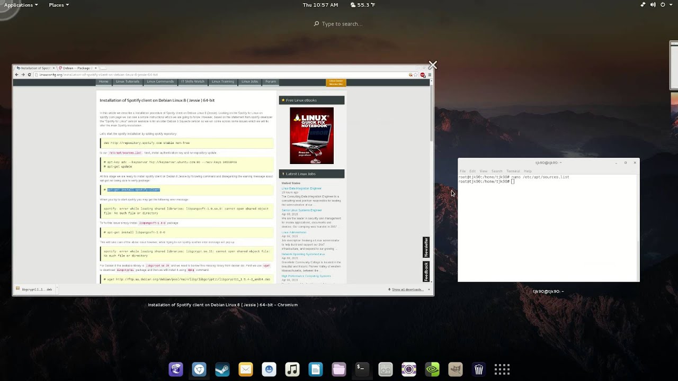Select the tjk90 terminal window thumbnail
The width and height of the screenshot is (678, 381).
coord(549,220)
